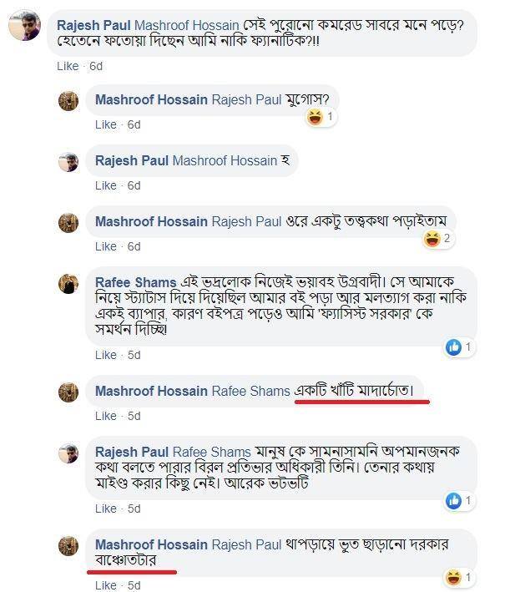Click the Mashroof Hossain mention in the top comment
Image resolution: width=510 pixels, height=592 pixels.
tap(185, 25)
